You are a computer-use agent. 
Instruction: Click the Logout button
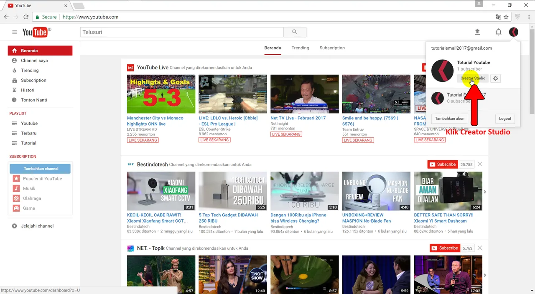(x=505, y=119)
